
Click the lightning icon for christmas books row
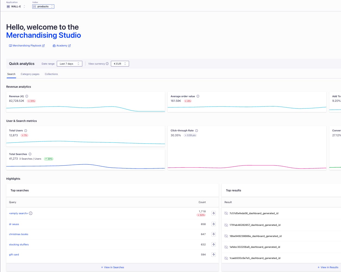pyautogui.click(x=214, y=234)
